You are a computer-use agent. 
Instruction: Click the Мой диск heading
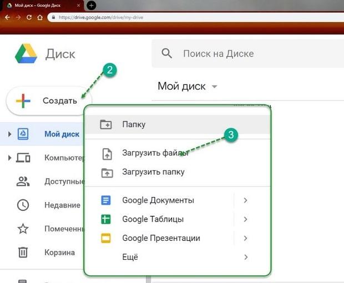181,86
